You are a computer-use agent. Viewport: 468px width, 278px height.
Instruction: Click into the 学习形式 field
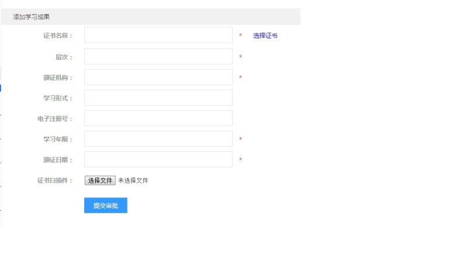point(158,98)
